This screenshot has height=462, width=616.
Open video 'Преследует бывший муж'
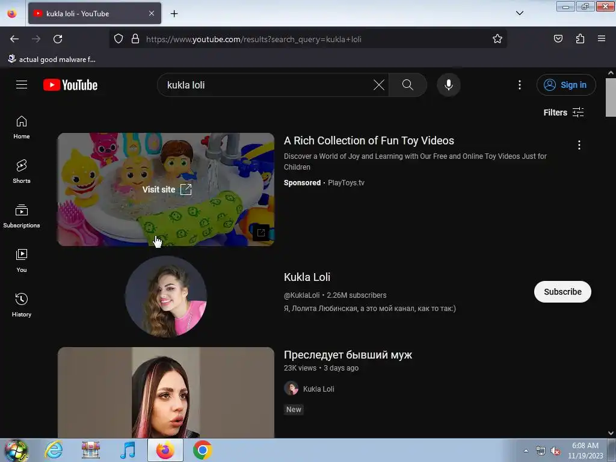tap(348, 355)
